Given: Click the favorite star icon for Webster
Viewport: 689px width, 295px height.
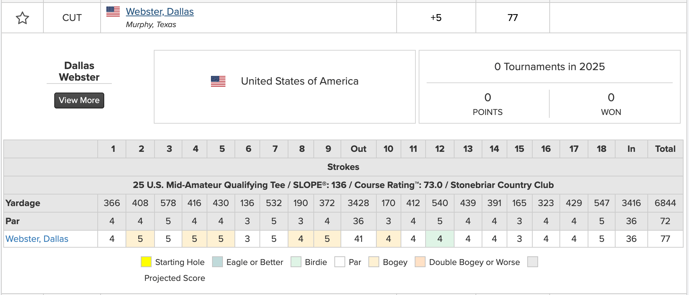Looking at the screenshot, I should [22, 18].
